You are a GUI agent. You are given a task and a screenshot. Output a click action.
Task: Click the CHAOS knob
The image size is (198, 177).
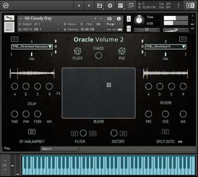99,56
